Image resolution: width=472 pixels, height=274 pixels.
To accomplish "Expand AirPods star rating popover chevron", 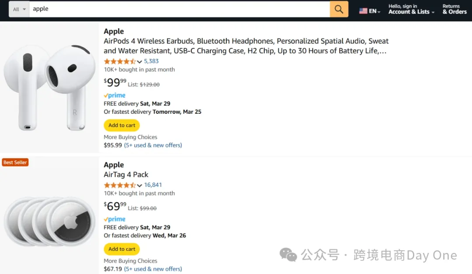I will (x=139, y=61).
